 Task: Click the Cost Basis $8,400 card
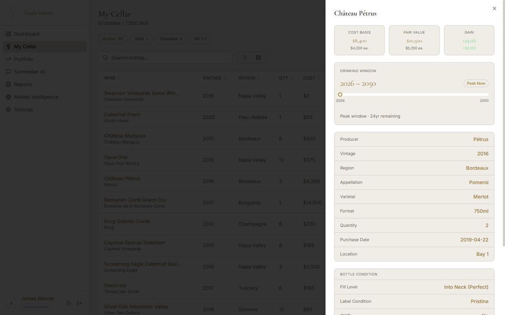click(359, 40)
